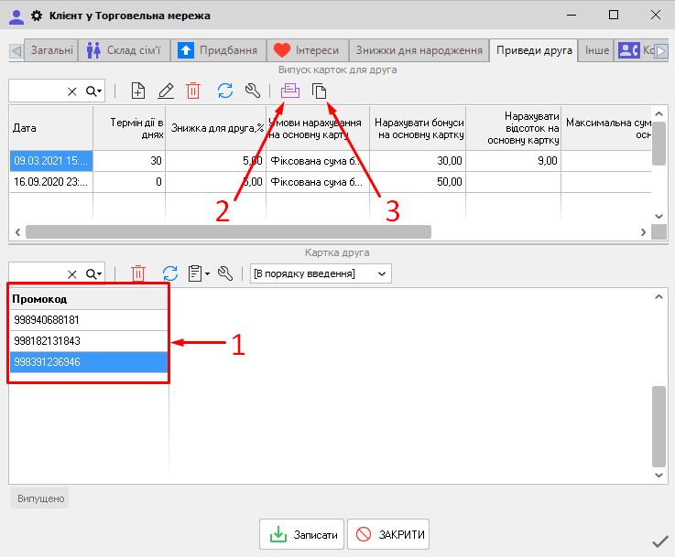Open wrench settings in the lower toolbar

tap(225, 273)
